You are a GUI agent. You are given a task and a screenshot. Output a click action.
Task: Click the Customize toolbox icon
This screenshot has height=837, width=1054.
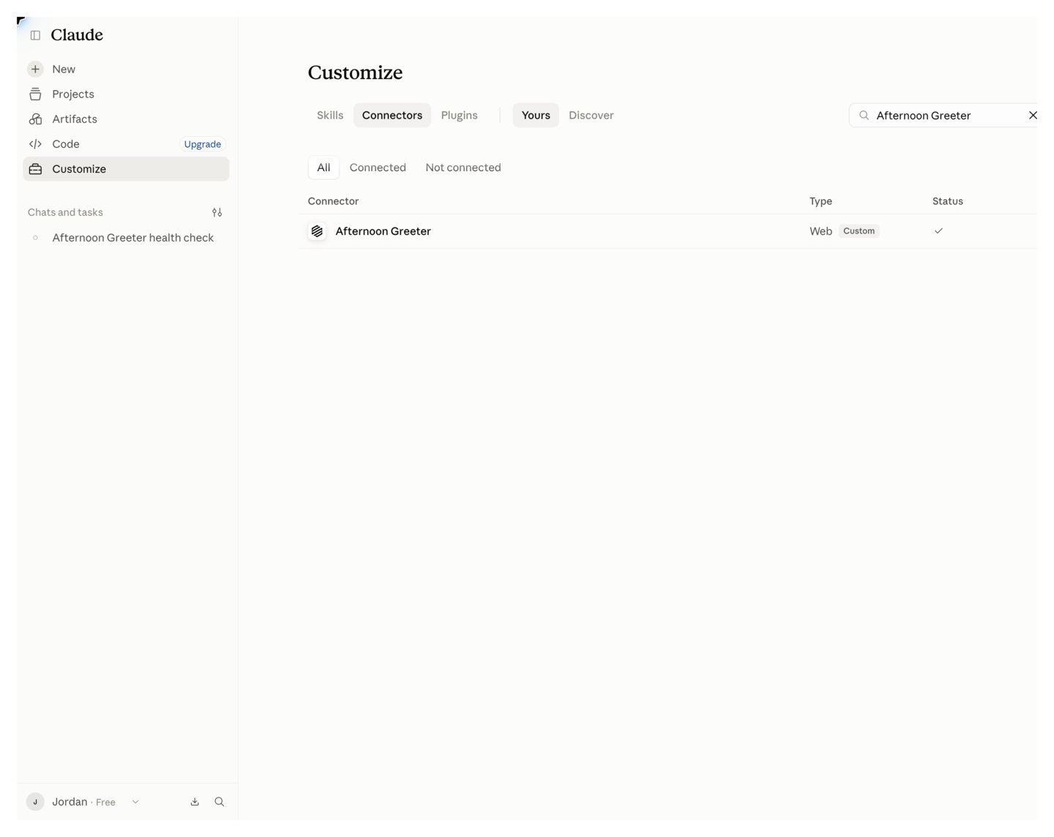click(35, 169)
